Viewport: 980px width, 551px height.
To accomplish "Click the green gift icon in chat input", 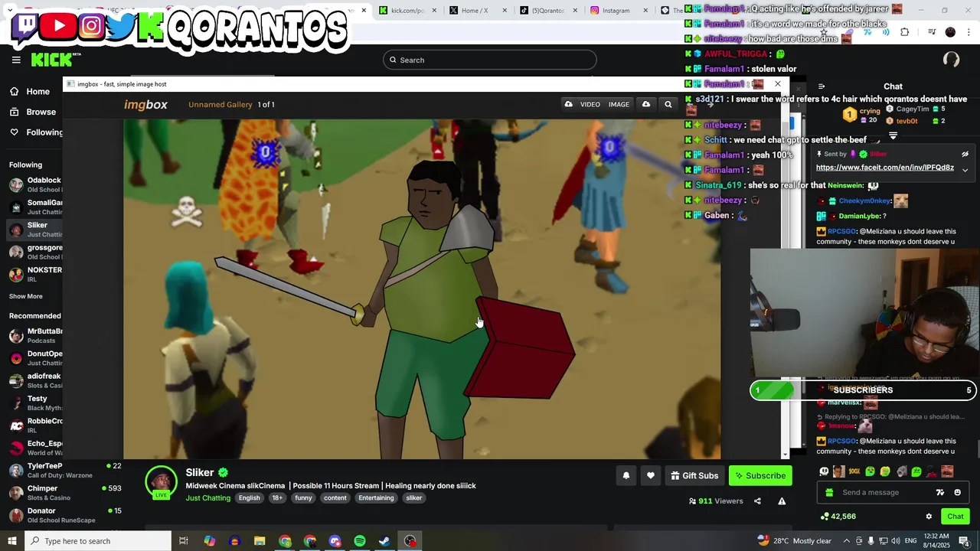I will coord(829,493).
